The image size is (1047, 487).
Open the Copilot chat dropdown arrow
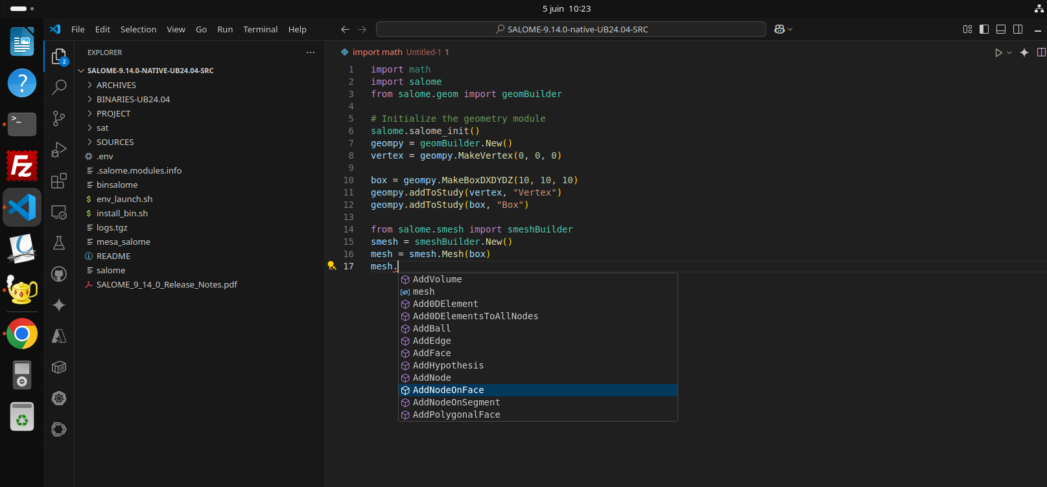790,29
